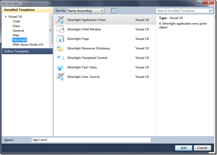Click the category tree scroll down arrow
Image resolution: width=217 pixels, height=155 pixels.
(x=51, y=46)
